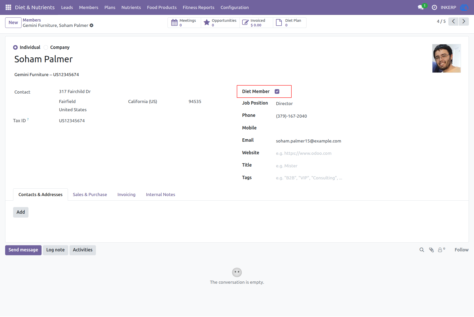This screenshot has width=474, height=317.
Task: Select the Company radio option
Action: [x=46, y=47]
